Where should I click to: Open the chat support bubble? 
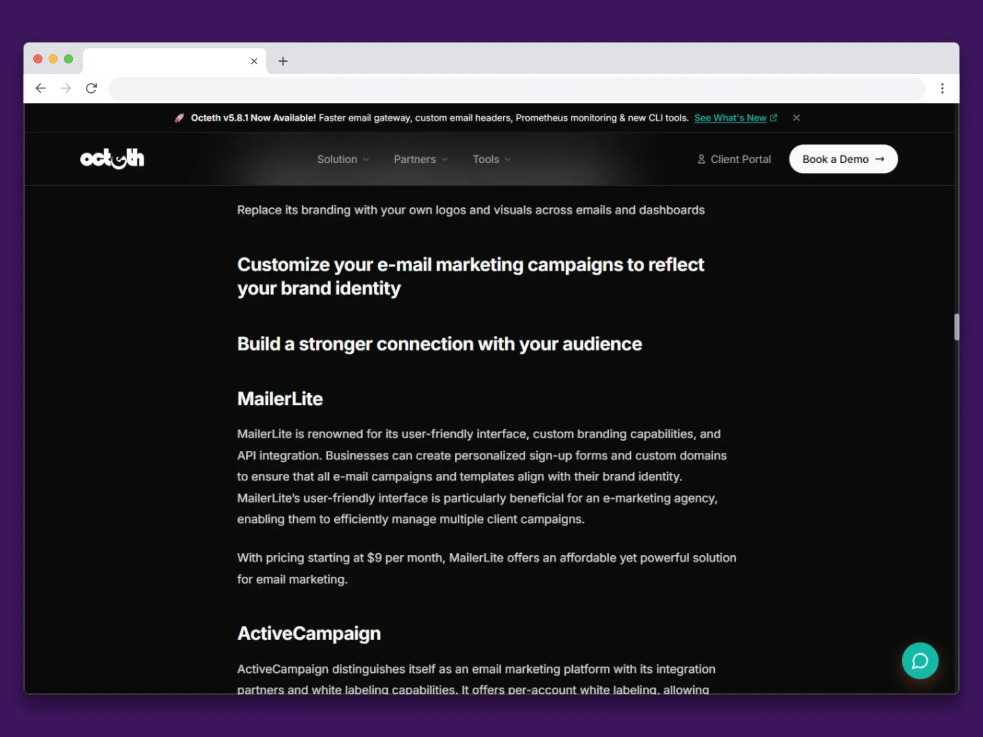(920, 661)
